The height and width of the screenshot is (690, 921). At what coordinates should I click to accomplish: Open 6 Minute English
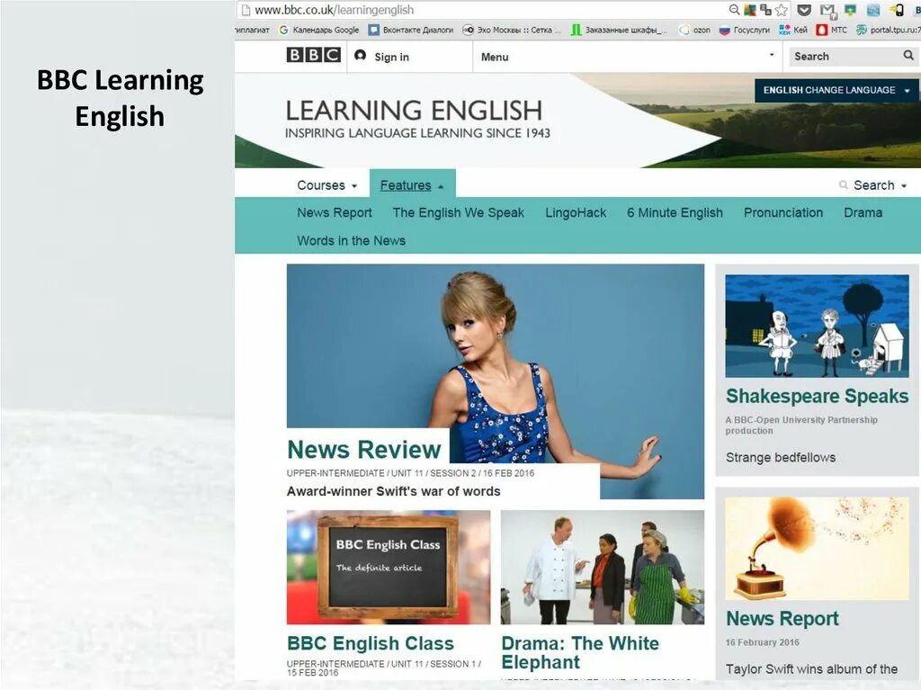[675, 213]
